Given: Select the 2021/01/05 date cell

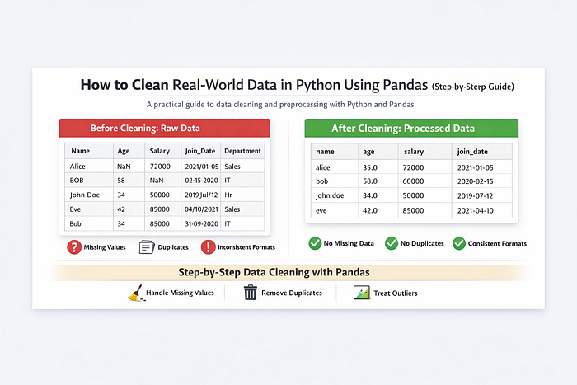Looking at the screenshot, I should pyautogui.click(x=202, y=167).
